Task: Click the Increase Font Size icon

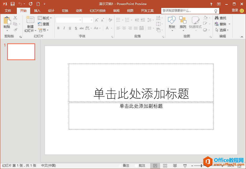Action: (x=97, y=20)
